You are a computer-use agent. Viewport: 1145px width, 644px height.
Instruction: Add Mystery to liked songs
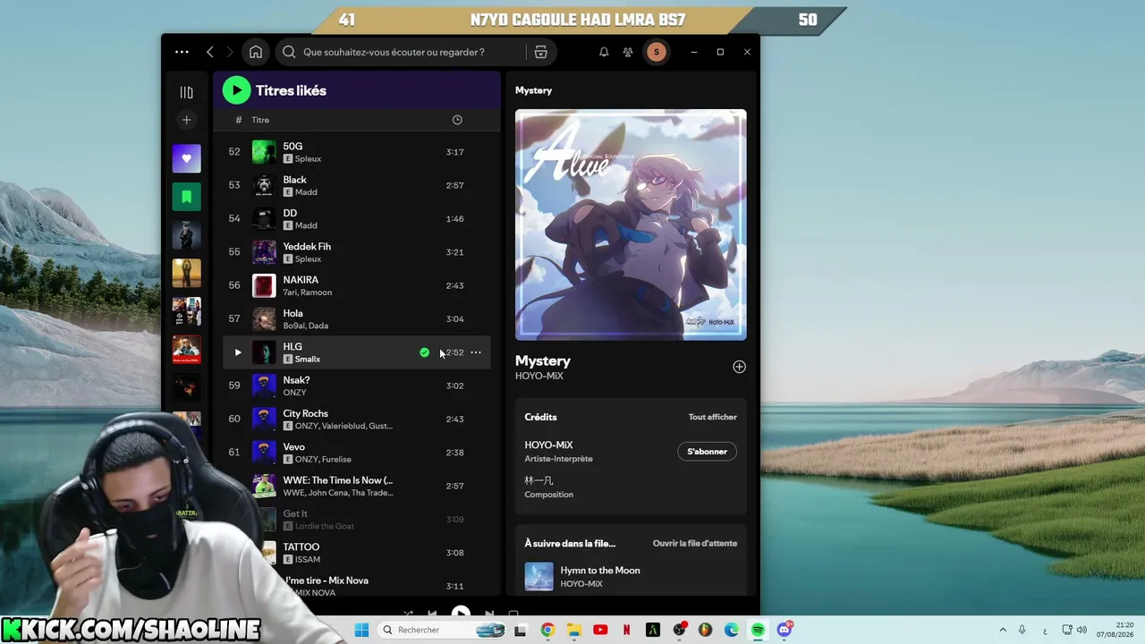739,367
